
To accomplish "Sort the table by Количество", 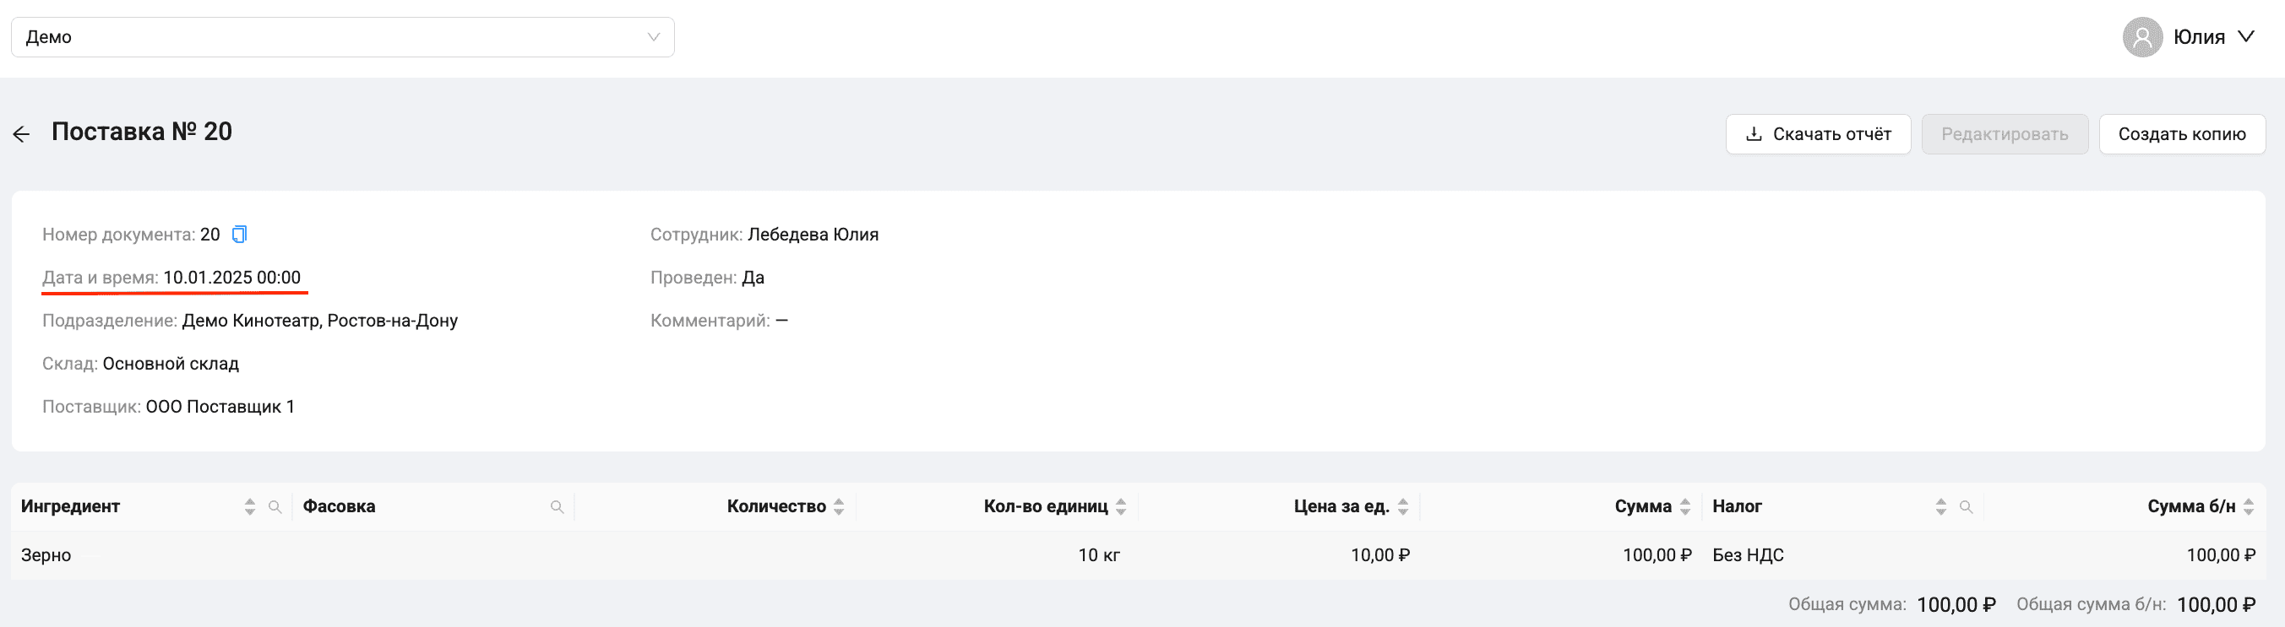I will click(x=839, y=506).
